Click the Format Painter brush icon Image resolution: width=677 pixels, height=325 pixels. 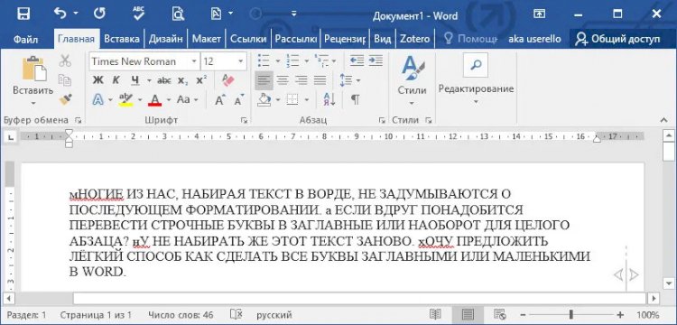coord(65,99)
